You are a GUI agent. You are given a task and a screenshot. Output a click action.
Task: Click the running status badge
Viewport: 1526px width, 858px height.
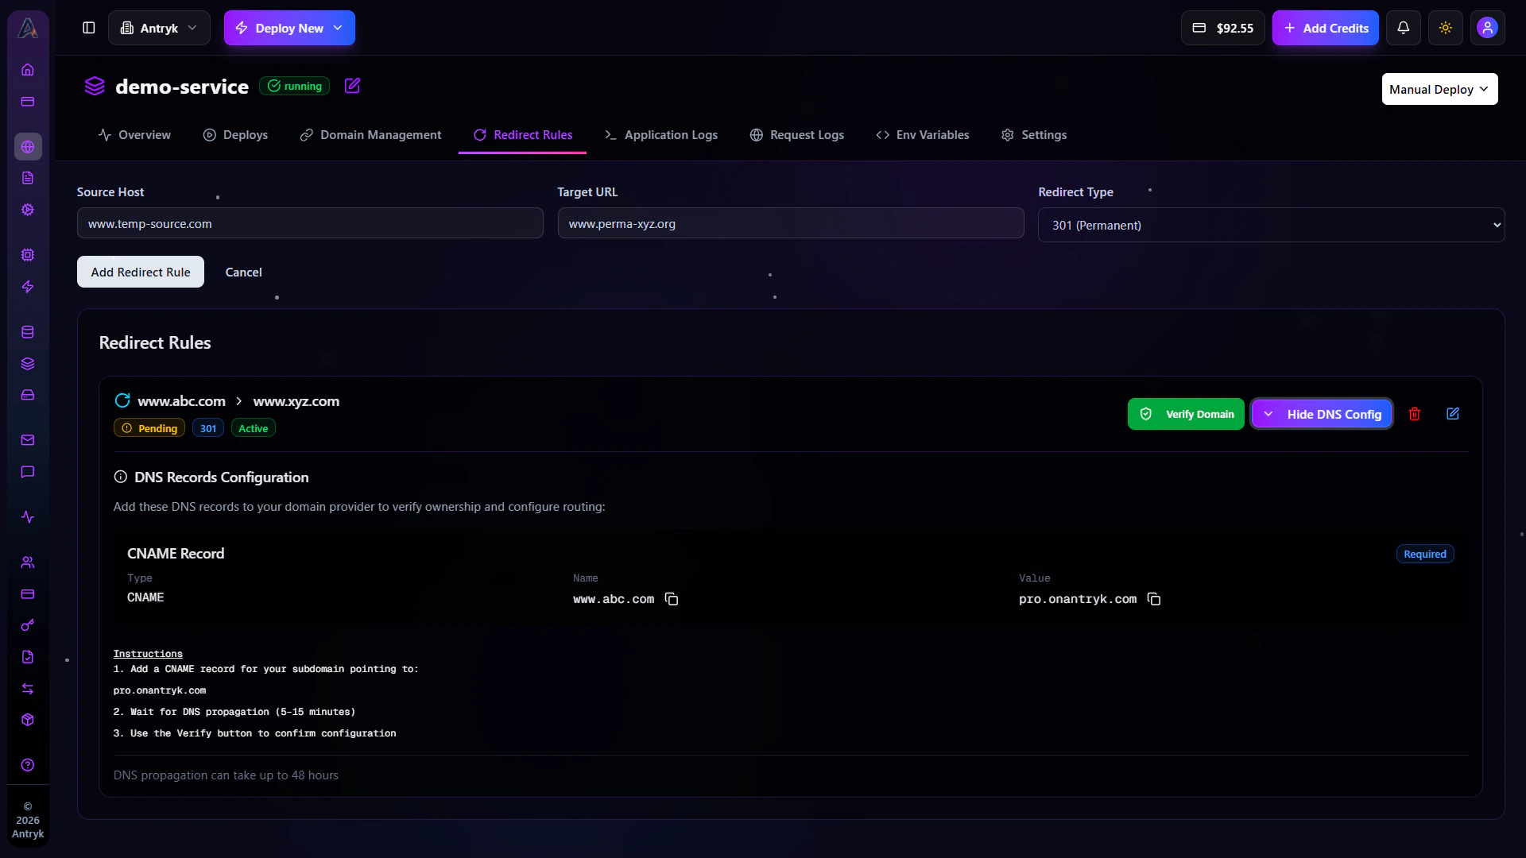[295, 86]
